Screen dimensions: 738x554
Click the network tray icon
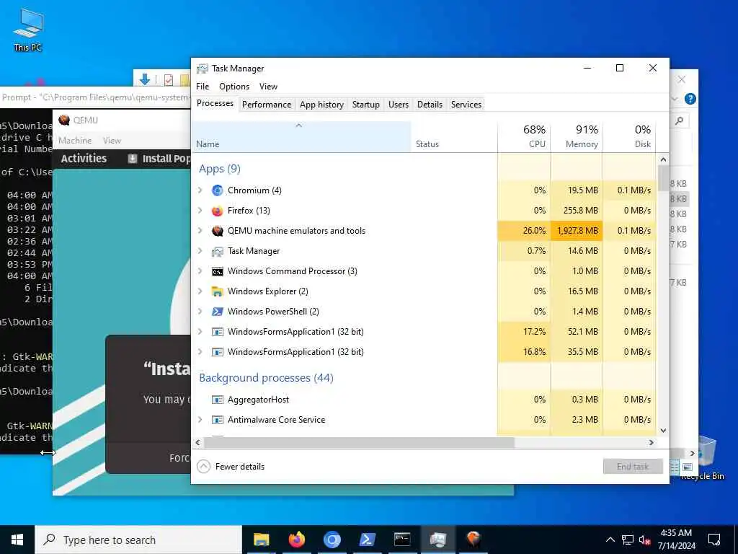(x=628, y=540)
